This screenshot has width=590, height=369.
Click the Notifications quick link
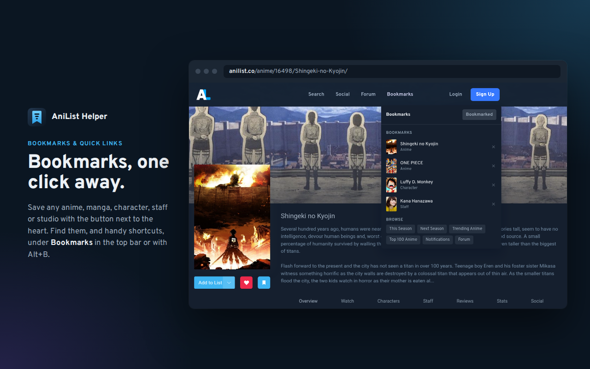coord(437,240)
